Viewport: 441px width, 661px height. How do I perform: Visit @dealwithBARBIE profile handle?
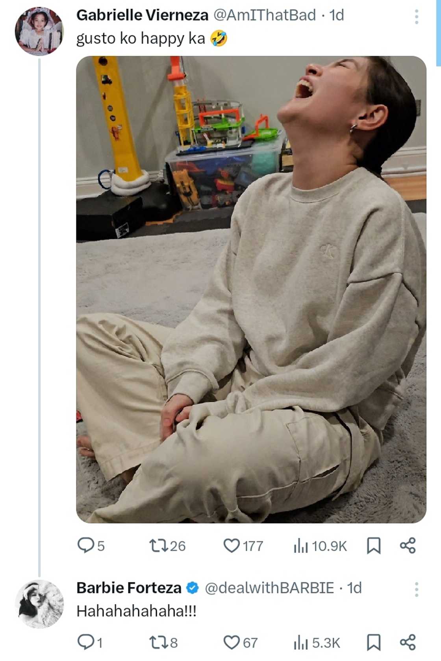[269, 588]
